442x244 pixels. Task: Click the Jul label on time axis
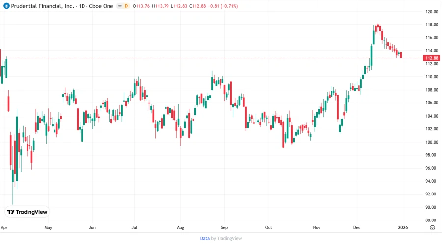pyautogui.click(x=134, y=227)
